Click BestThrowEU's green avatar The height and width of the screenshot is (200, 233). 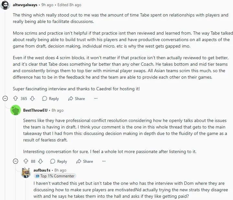(x=16, y=110)
